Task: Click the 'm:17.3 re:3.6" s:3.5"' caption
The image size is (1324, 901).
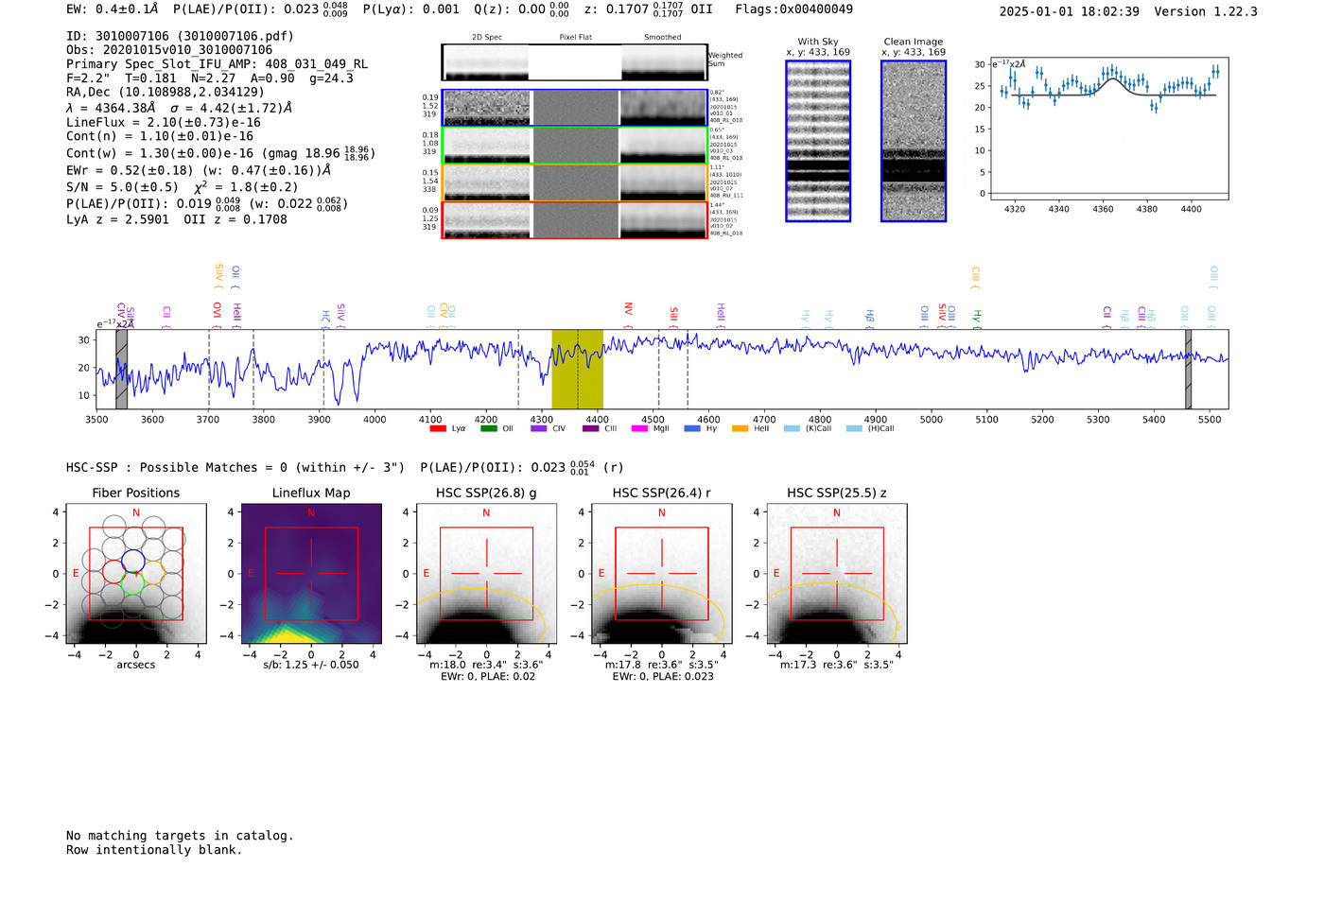Action: tap(837, 665)
